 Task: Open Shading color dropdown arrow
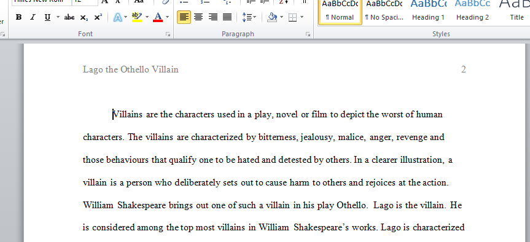tap(281, 17)
